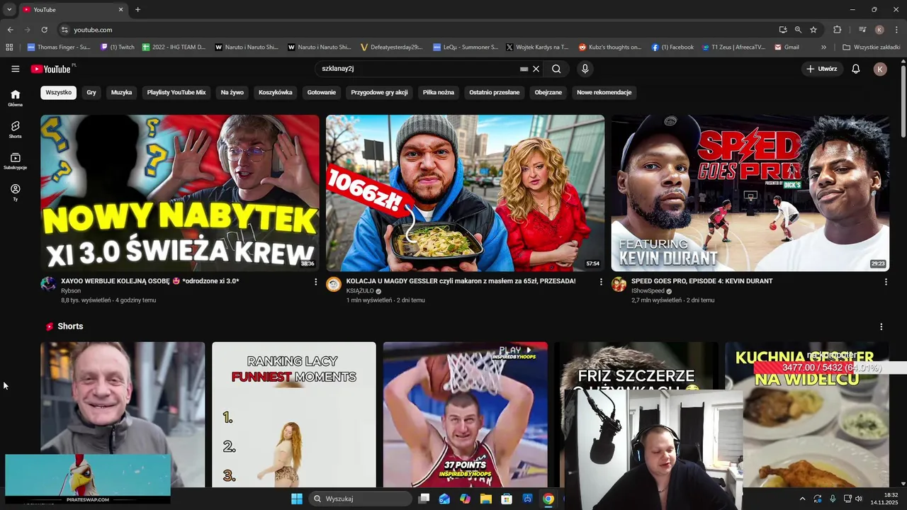
Task: Open Shorts from the left sidebar
Action: 15,130
